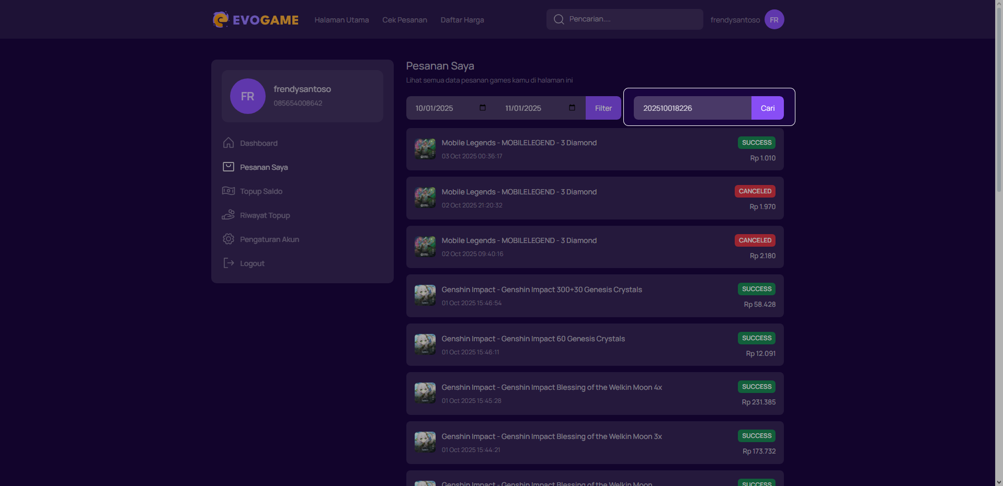Image resolution: width=1003 pixels, height=486 pixels.
Task: Open the Genshin Impact 300+30 Genesis Crystals order
Action: point(595,296)
